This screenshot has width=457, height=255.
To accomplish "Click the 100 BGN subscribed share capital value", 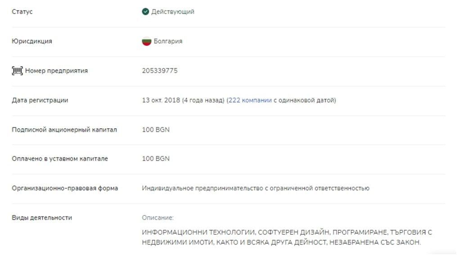I will [x=156, y=130].
